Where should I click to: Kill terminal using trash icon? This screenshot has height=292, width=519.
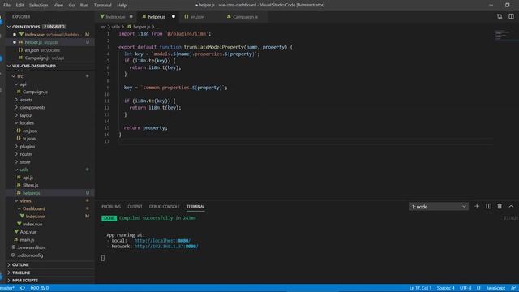point(500,206)
